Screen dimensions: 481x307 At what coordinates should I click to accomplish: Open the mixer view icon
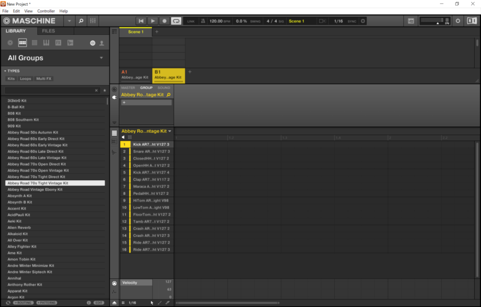point(93,21)
